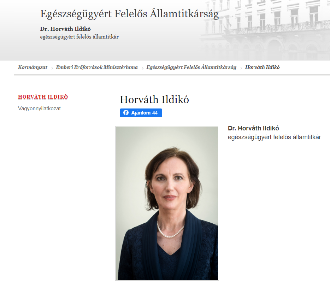Click the chevron before Horváth Ildikó breadcrumb
The image size is (330, 282).
point(241,68)
